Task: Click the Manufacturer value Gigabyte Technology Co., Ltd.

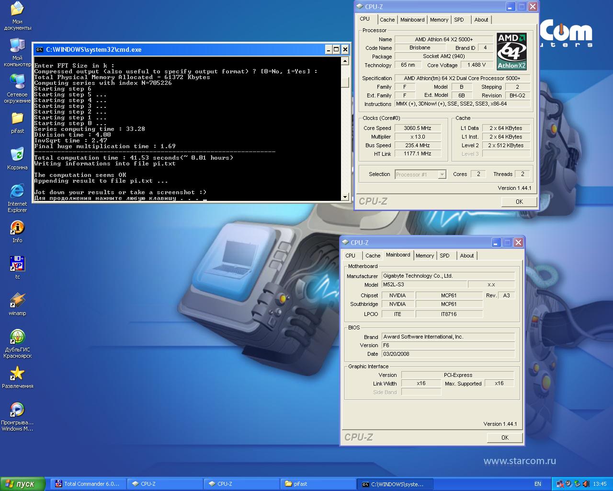Action: (448, 276)
